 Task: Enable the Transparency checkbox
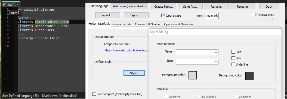(x=254, y=15)
